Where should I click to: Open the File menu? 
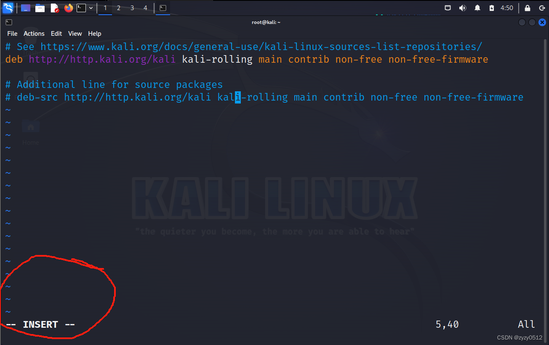[x=12, y=34]
